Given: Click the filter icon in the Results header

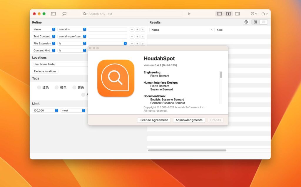Looking at the screenshot, I should click(x=246, y=22).
